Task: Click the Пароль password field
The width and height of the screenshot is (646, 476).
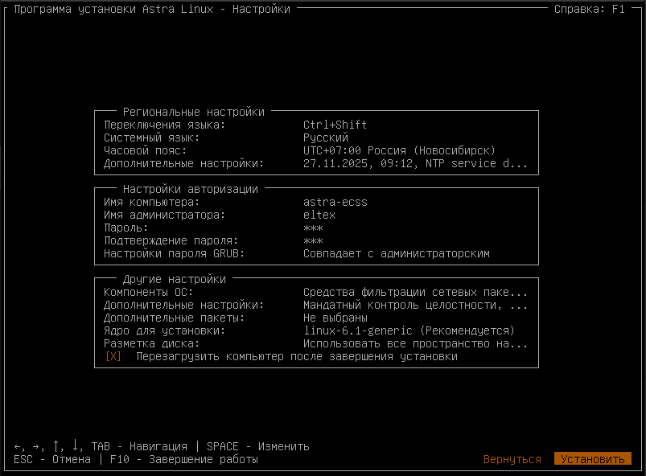Action: 313,228
